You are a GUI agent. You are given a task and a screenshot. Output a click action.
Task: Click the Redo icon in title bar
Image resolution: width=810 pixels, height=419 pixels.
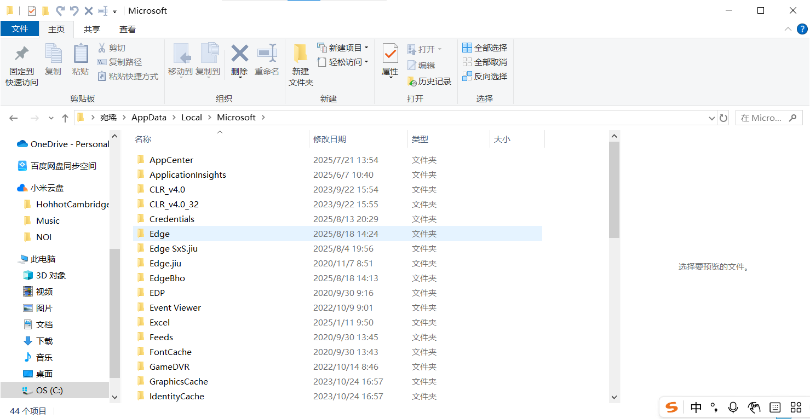pos(60,11)
